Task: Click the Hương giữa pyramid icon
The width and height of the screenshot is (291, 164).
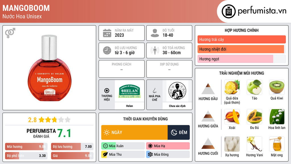Action: 208,116
